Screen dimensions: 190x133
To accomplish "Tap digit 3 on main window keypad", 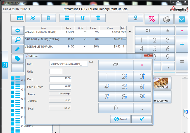I will tap(168, 40).
